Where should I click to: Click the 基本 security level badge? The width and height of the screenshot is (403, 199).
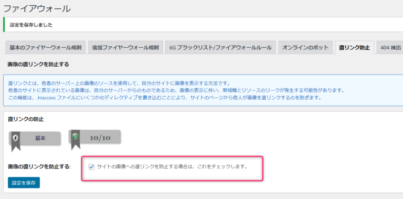(x=35, y=138)
